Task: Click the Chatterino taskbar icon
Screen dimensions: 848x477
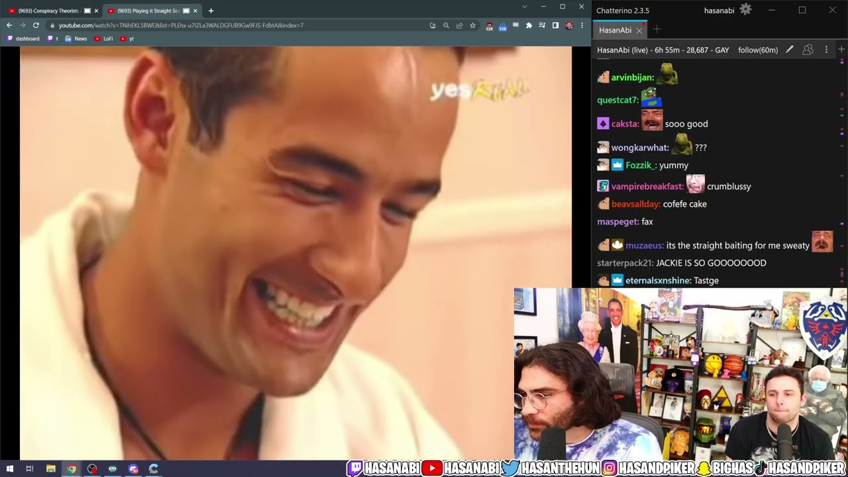Action: 153,468
